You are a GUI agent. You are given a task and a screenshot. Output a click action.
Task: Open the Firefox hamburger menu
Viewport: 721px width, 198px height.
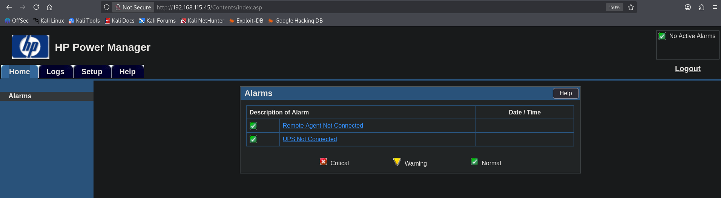715,7
